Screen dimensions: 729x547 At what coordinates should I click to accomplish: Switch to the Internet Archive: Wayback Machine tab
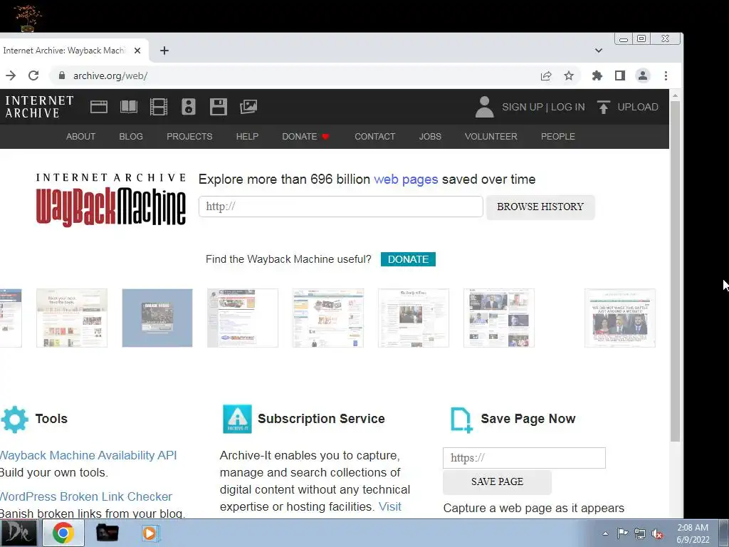pos(64,51)
